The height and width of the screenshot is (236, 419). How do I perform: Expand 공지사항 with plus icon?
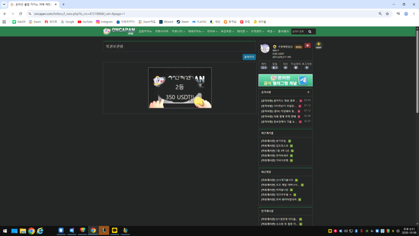[x=308, y=92]
